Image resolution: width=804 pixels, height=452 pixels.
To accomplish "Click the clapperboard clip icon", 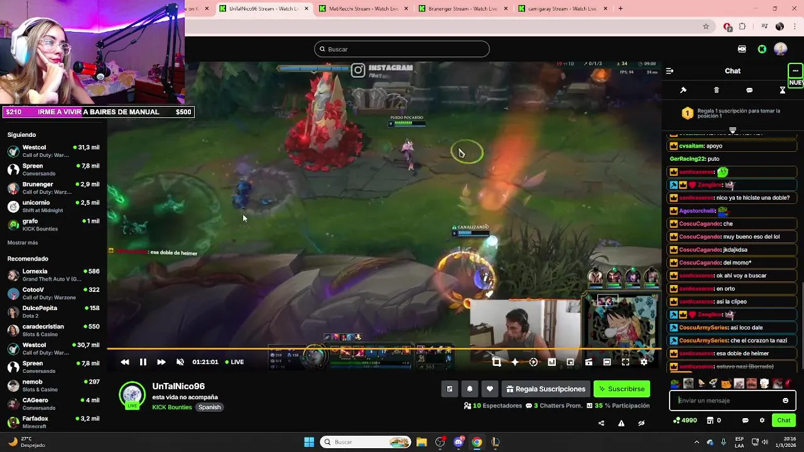I will [x=589, y=362].
